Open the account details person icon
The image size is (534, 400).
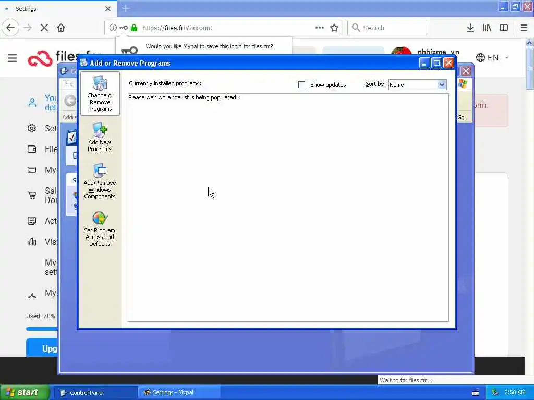[32, 103]
